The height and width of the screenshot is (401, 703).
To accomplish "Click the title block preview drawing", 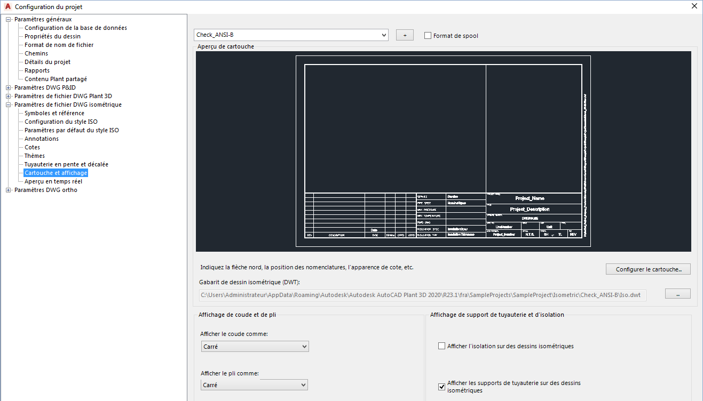I will click(x=444, y=151).
